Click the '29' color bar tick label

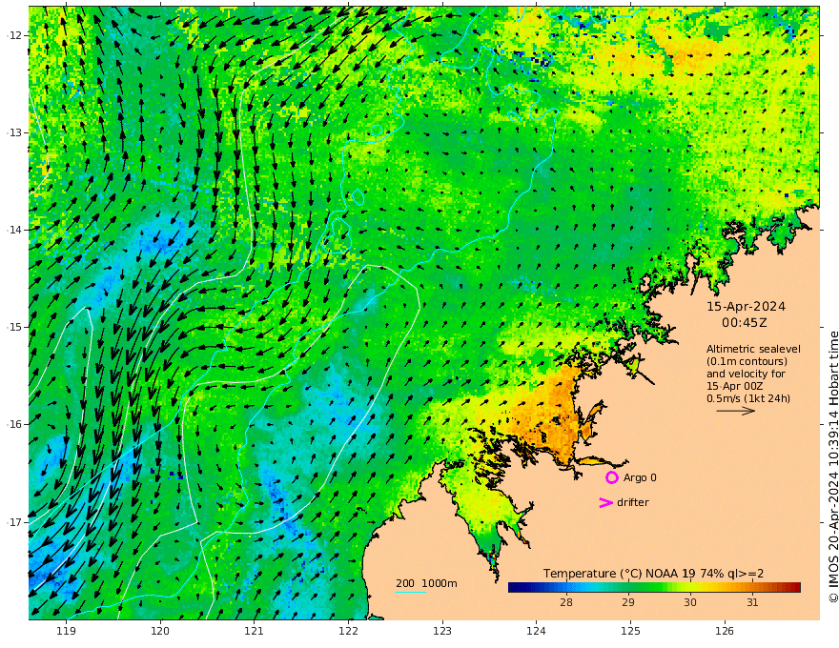coord(628,602)
